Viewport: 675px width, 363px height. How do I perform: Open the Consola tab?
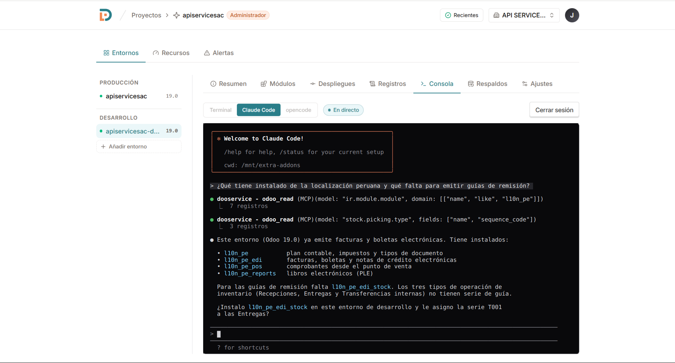pyautogui.click(x=437, y=84)
